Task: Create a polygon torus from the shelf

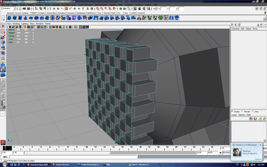Action: coord(36,18)
